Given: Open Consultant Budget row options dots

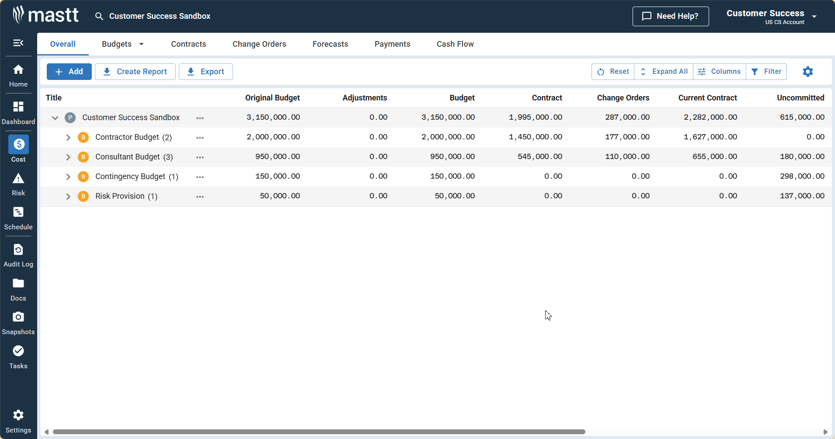Looking at the screenshot, I should pos(200,157).
